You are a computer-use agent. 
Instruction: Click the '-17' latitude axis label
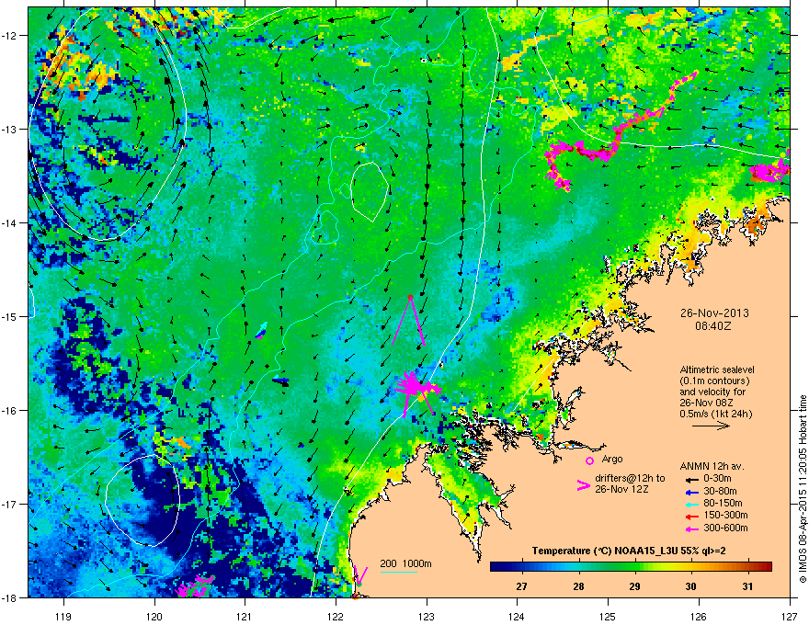[x=10, y=504]
